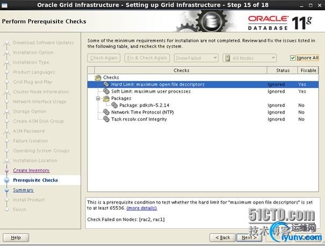
Task: Click ASM Password step in sidebar
Action: [29, 131]
